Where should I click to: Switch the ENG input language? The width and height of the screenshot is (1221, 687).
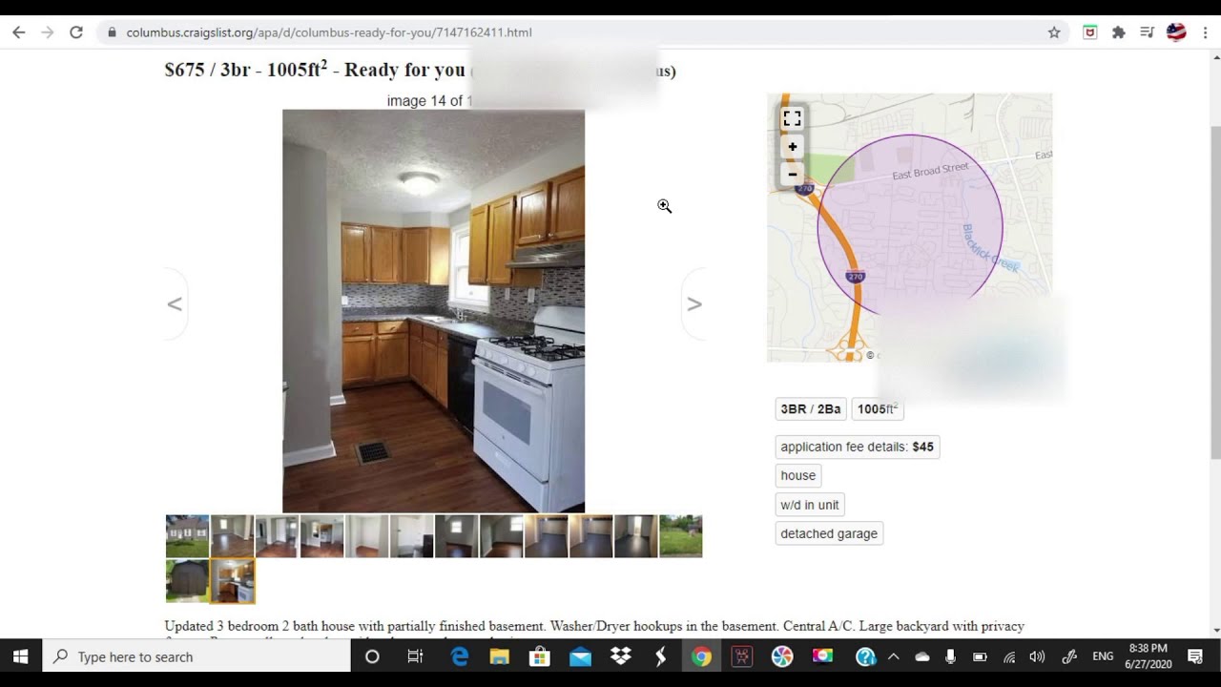point(1103,656)
